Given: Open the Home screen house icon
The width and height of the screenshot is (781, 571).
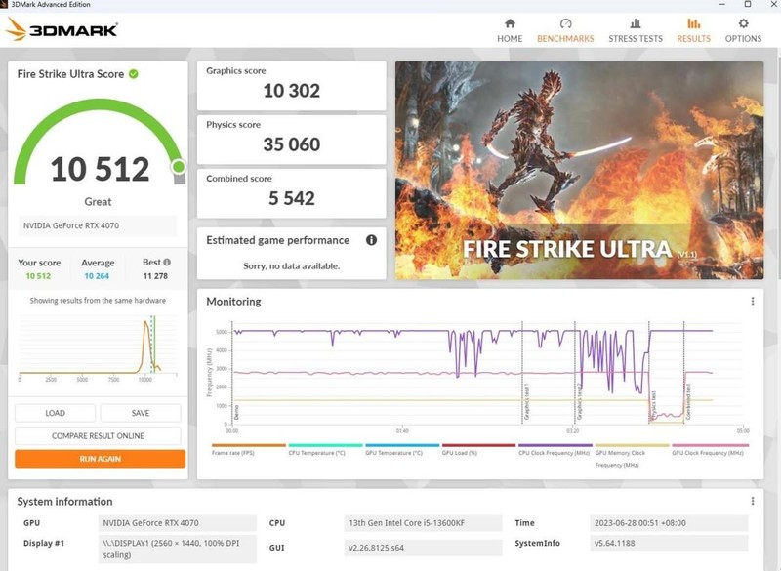Looking at the screenshot, I should 509,24.
